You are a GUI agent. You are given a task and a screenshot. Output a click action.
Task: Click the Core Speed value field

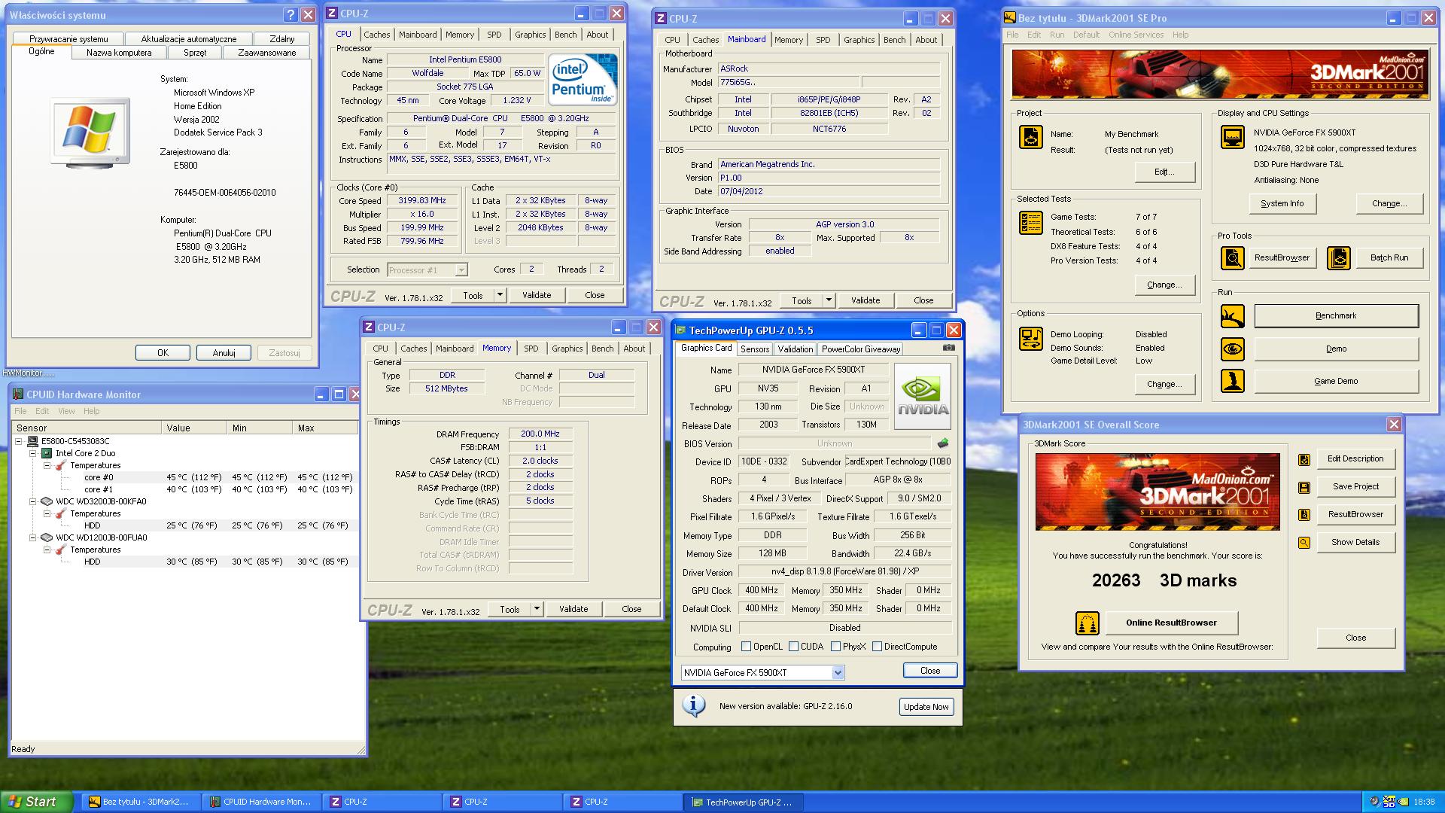click(421, 201)
